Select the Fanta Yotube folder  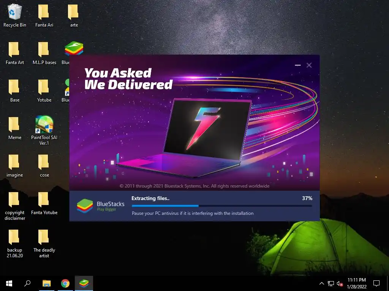(44, 204)
